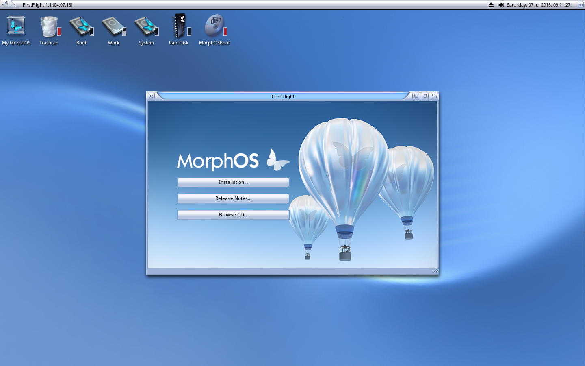Click the date and time display
This screenshot has height=366, width=585.
pyautogui.click(x=539, y=5)
